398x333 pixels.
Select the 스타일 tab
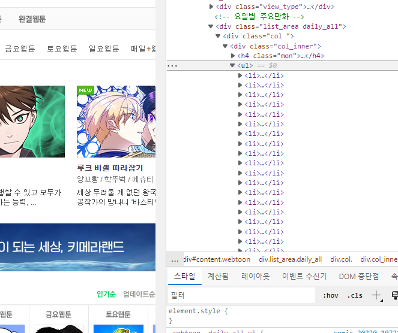pos(184,276)
